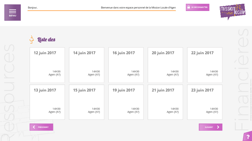Choose the 20 juin 2017 card
The height and width of the screenshot is (141, 252).
[x=165, y=65]
